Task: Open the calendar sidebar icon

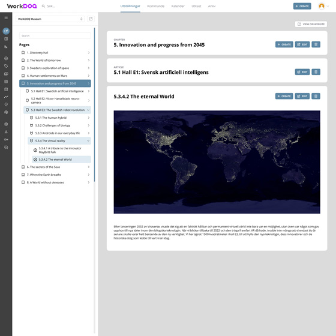Action: (x=6, y=89)
